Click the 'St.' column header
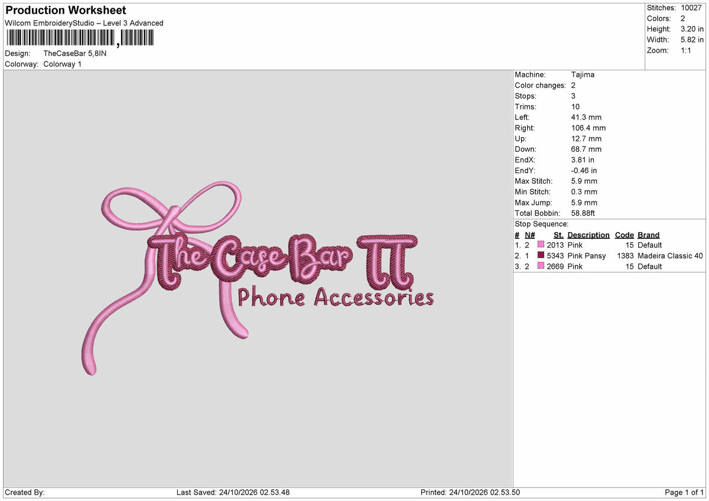709x501 pixels. click(x=558, y=235)
